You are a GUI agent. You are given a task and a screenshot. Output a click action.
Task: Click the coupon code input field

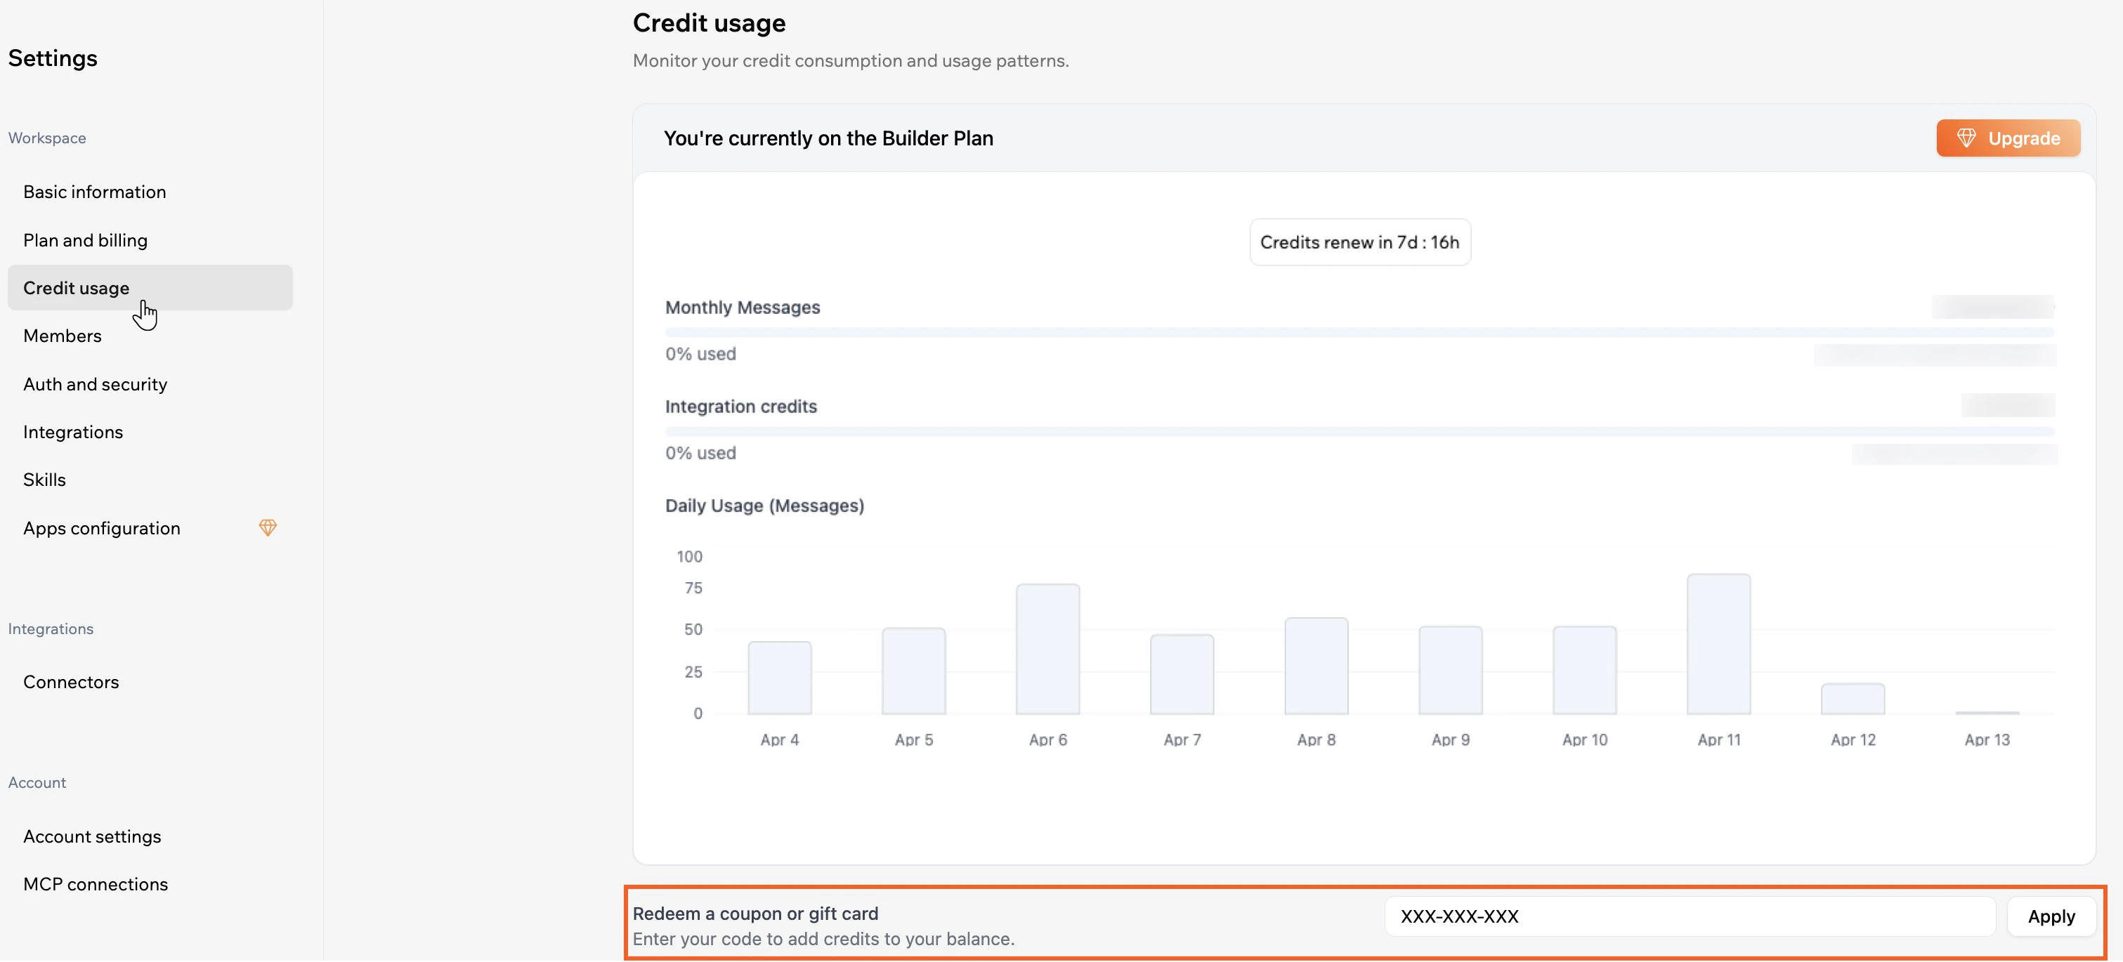pyautogui.click(x=1690, y=916)
